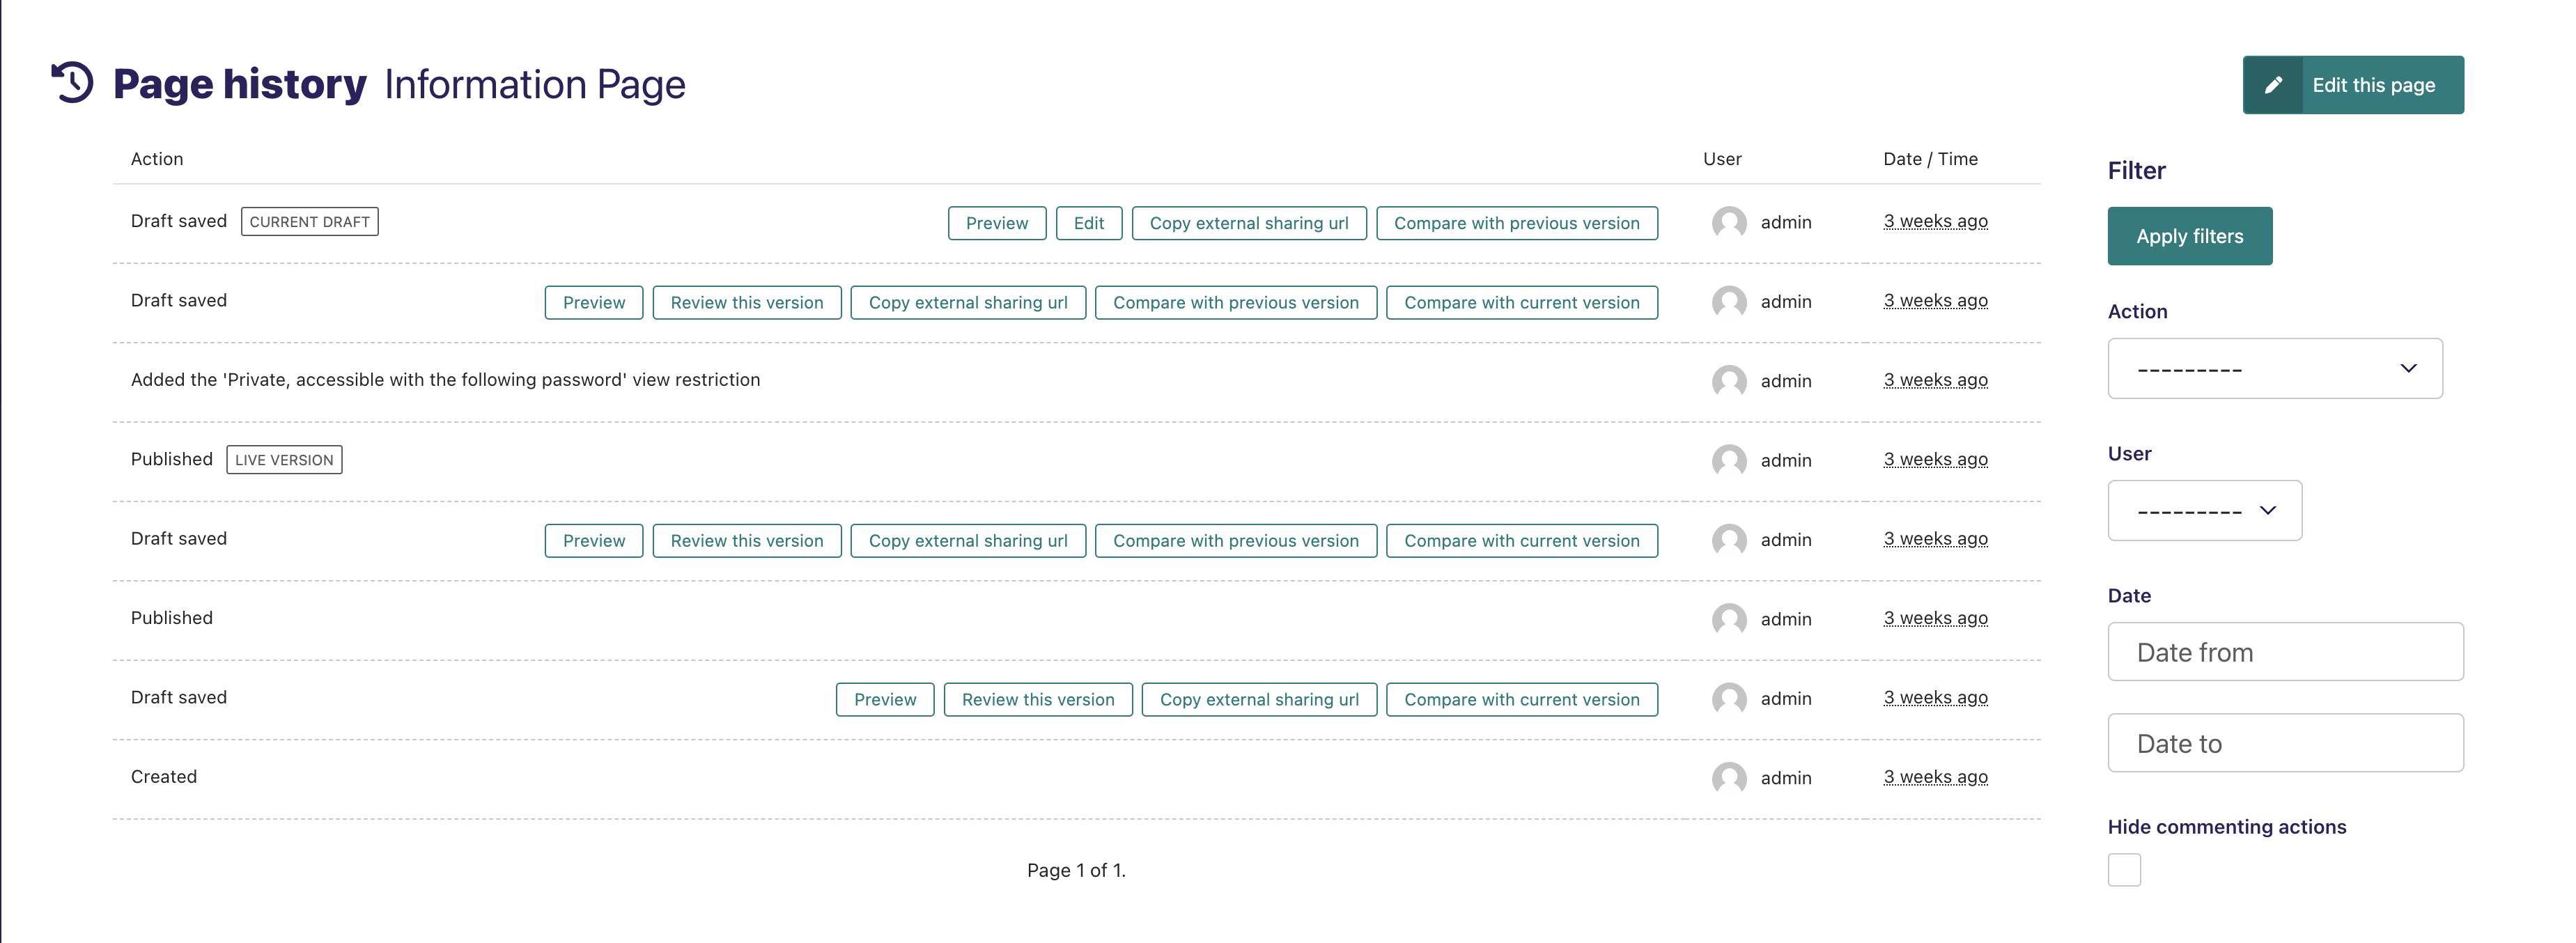This screenshot has width=2576, height=943.
Task: Click the Apply filters button
Action: pos(2189,236)
